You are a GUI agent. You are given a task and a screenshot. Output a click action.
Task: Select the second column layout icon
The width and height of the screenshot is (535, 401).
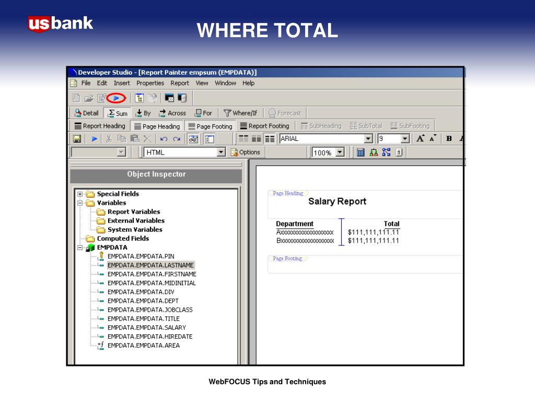[x=256, y=139]
